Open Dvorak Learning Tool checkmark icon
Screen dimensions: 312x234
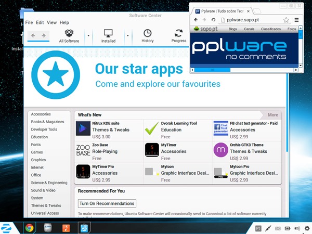point(152,128)
